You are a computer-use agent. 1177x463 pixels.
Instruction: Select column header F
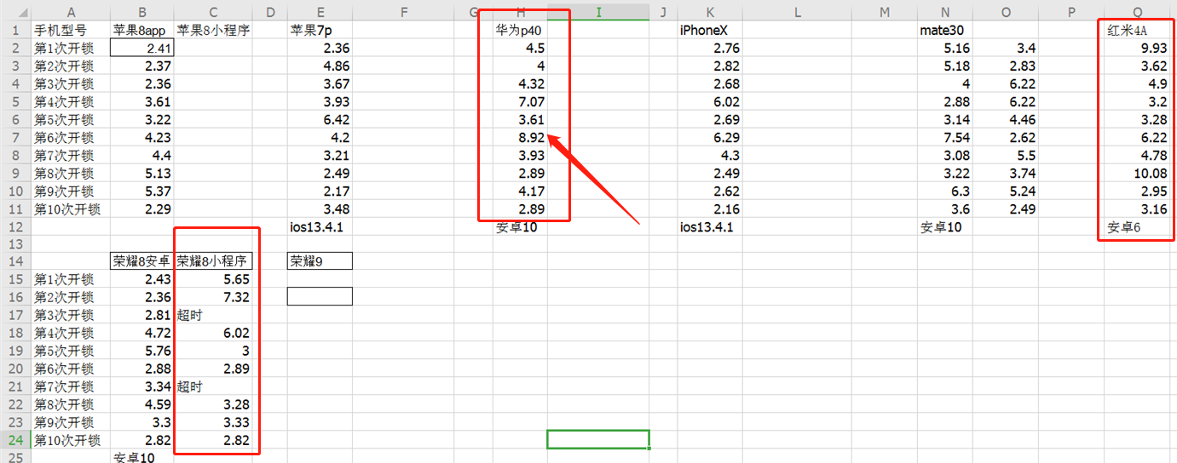pos(405,12)
